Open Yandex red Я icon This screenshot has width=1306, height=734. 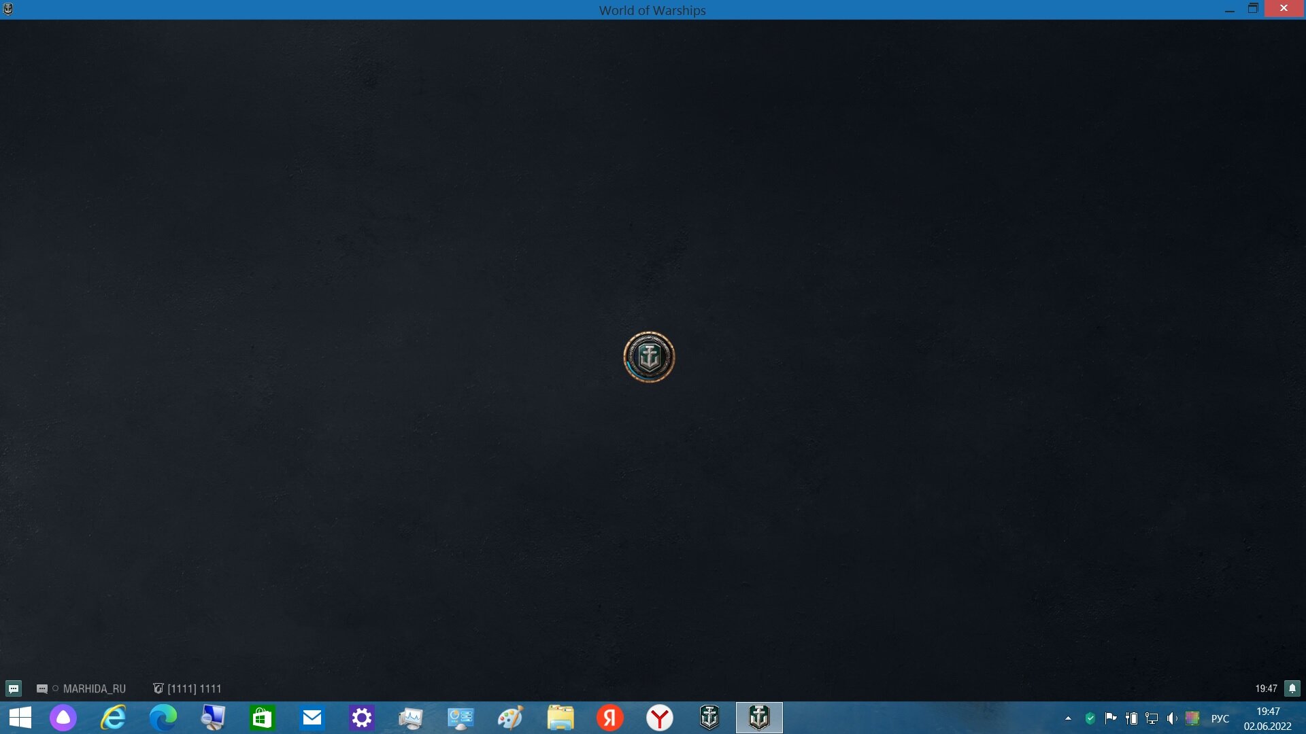pyautogui.click(x=610, y=718)
